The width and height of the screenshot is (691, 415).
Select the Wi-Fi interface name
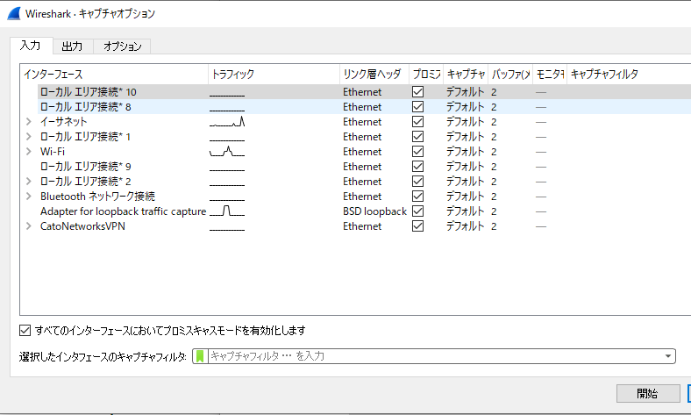[x=53, y=152]
